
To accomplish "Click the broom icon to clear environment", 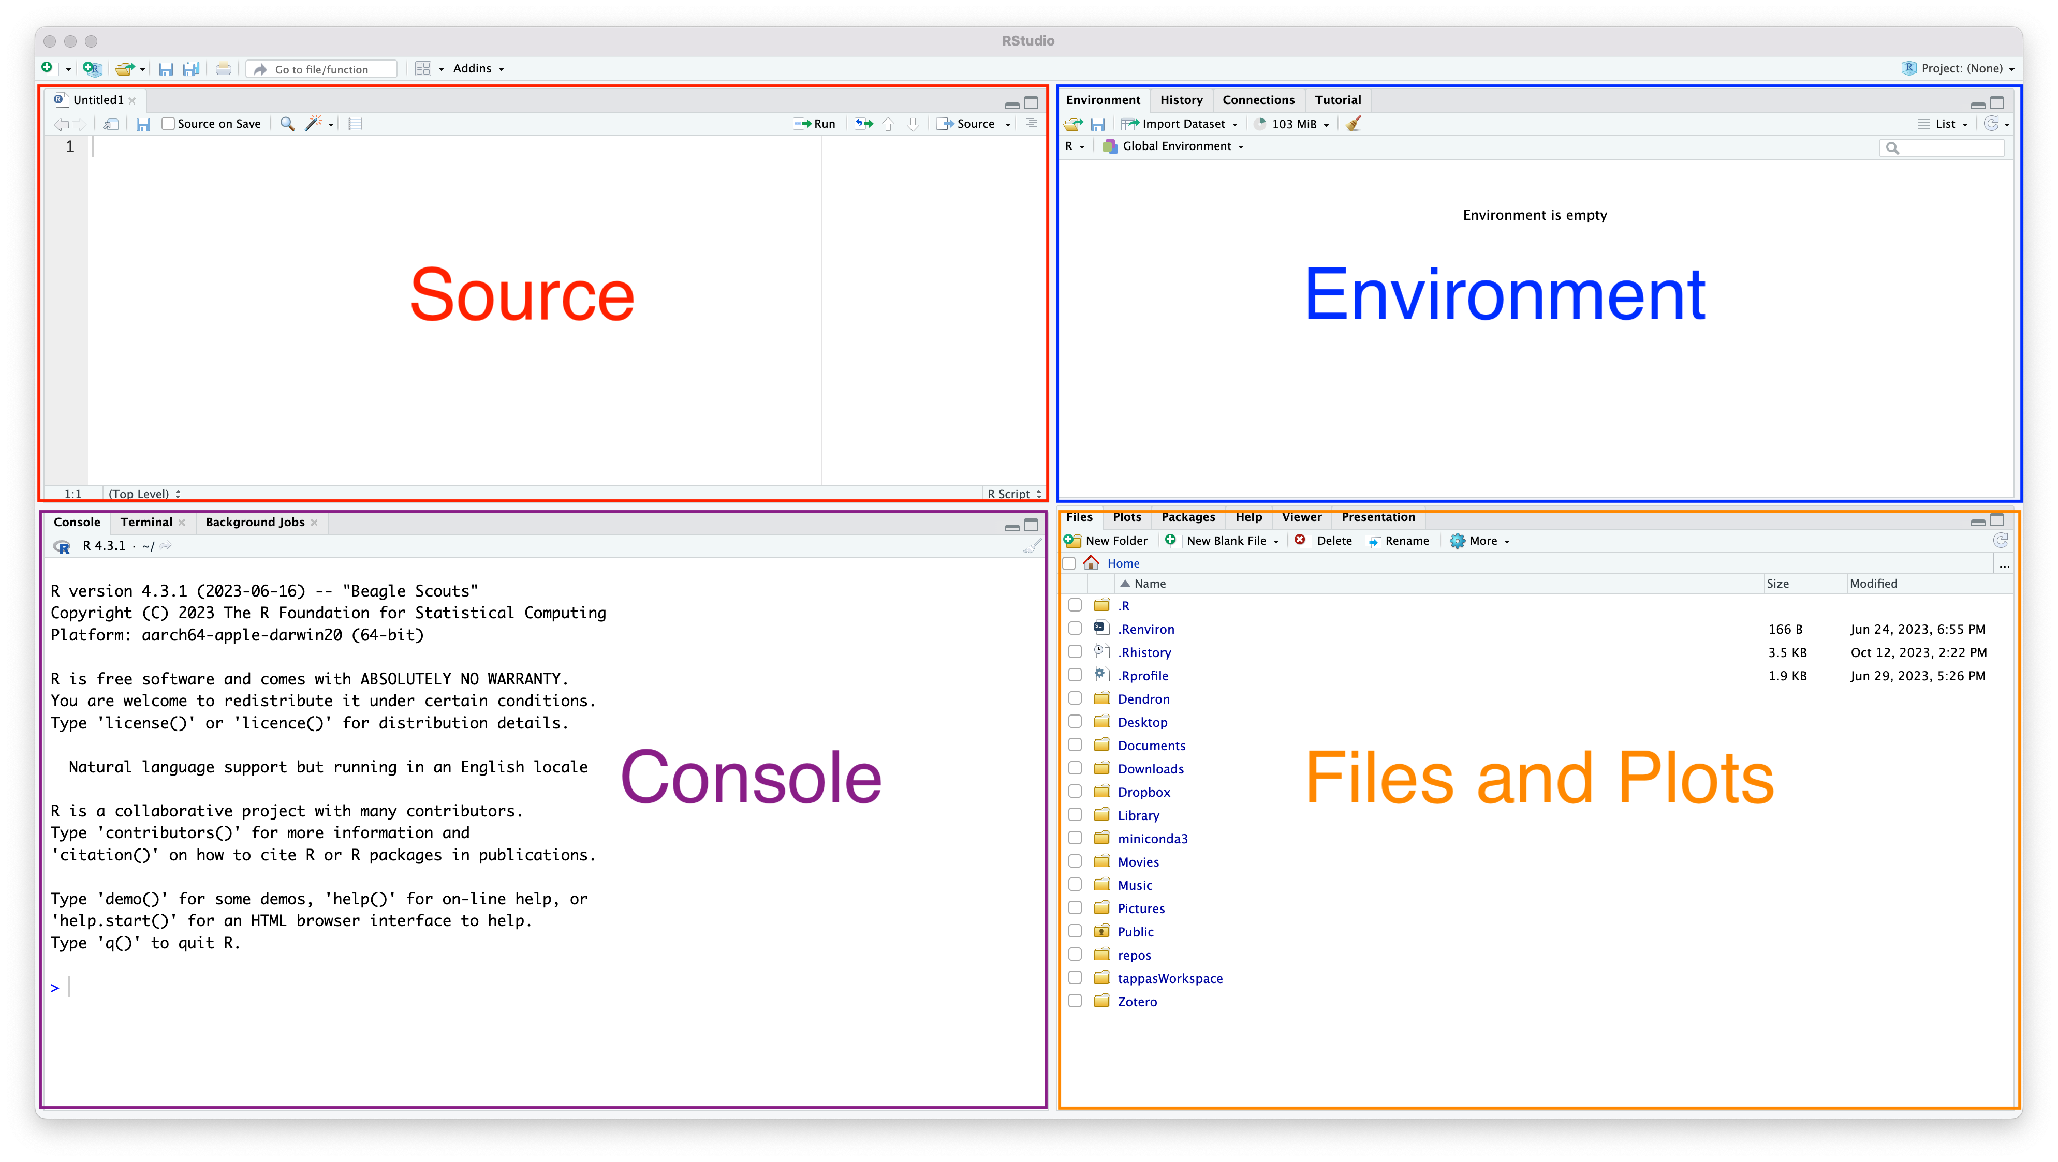I will (1354, 124).
